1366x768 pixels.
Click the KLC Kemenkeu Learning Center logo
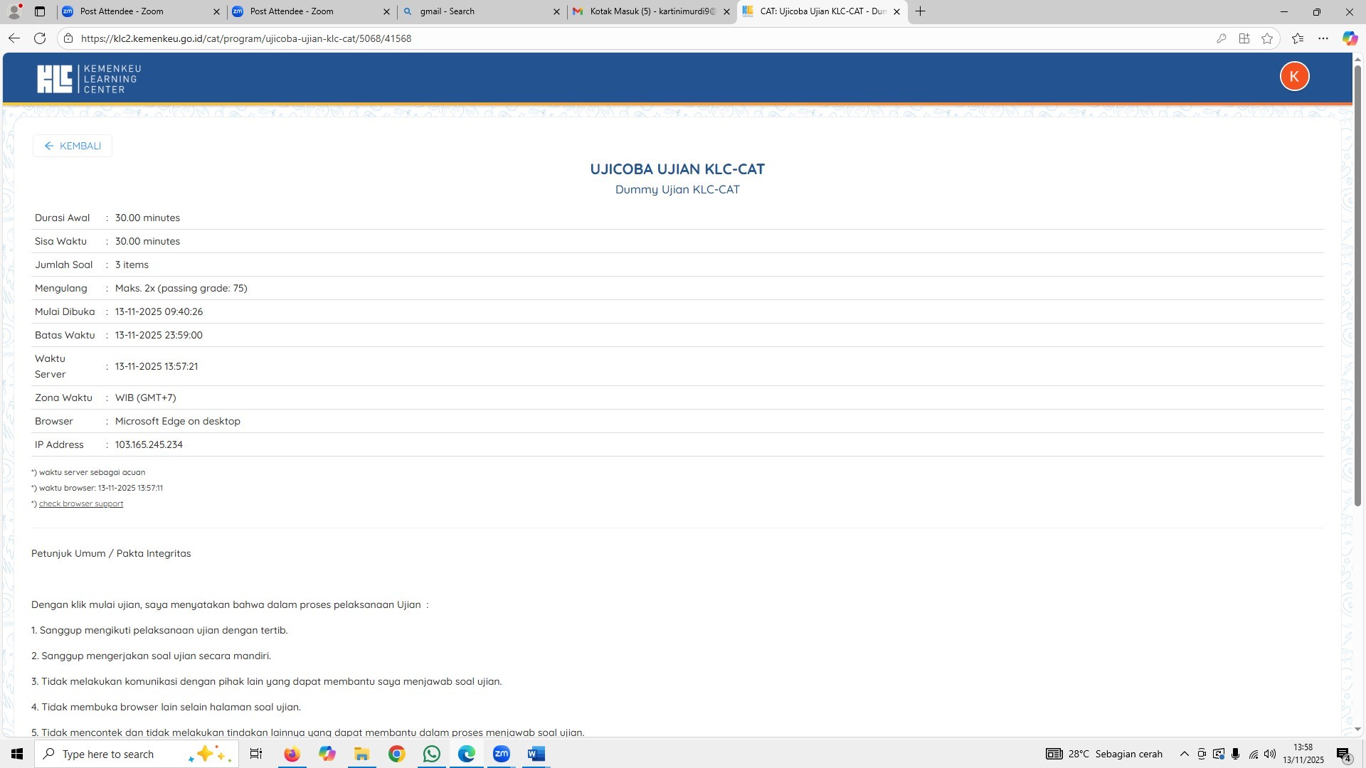[89, 78]
